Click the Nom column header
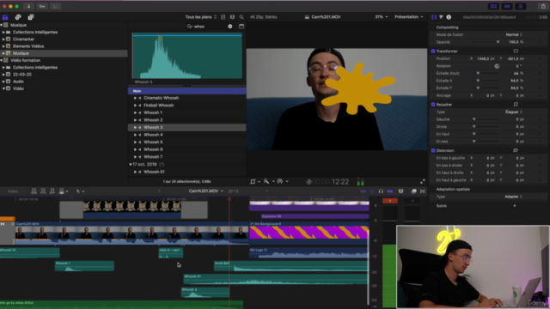 (186, 91)
